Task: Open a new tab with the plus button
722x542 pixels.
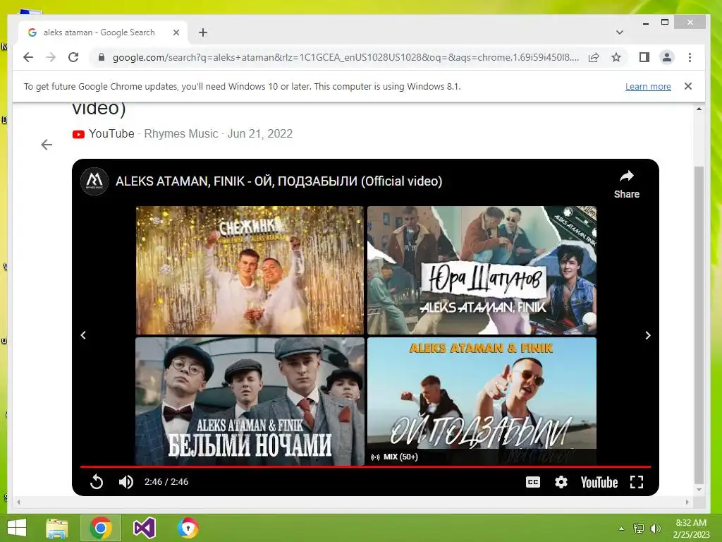Action: (x=202, y=32)
